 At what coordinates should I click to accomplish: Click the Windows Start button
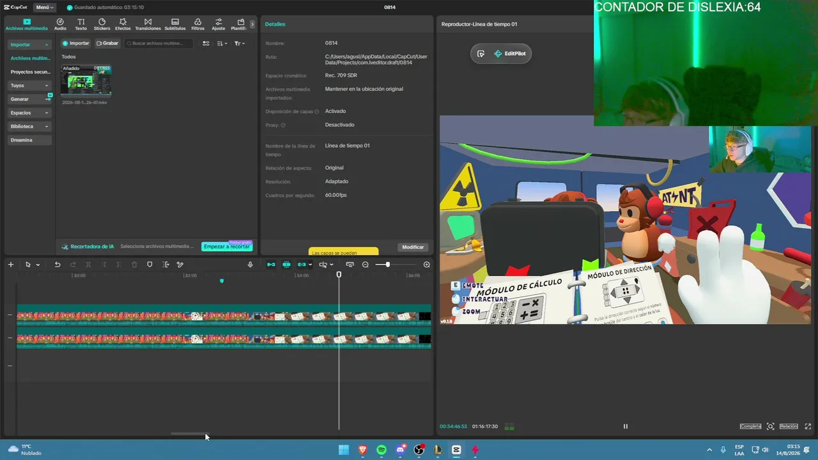344,450
